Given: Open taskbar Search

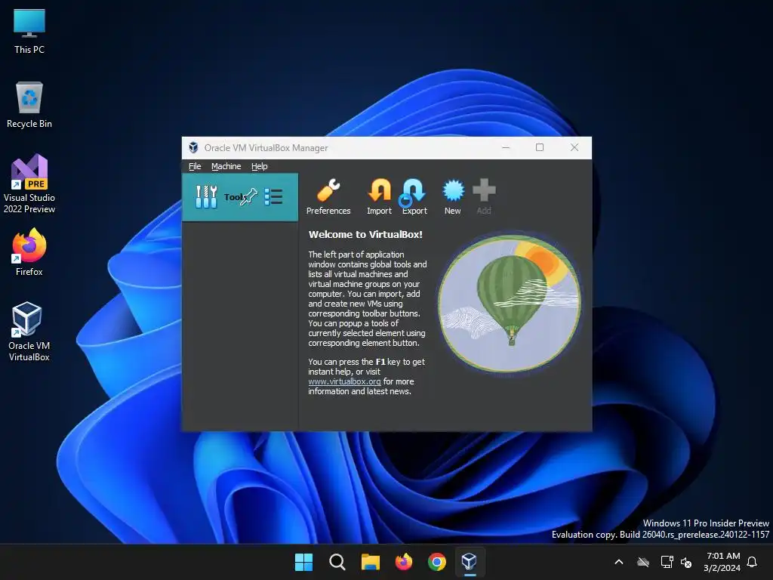Looking at the screenshot, I should (337, 562).
